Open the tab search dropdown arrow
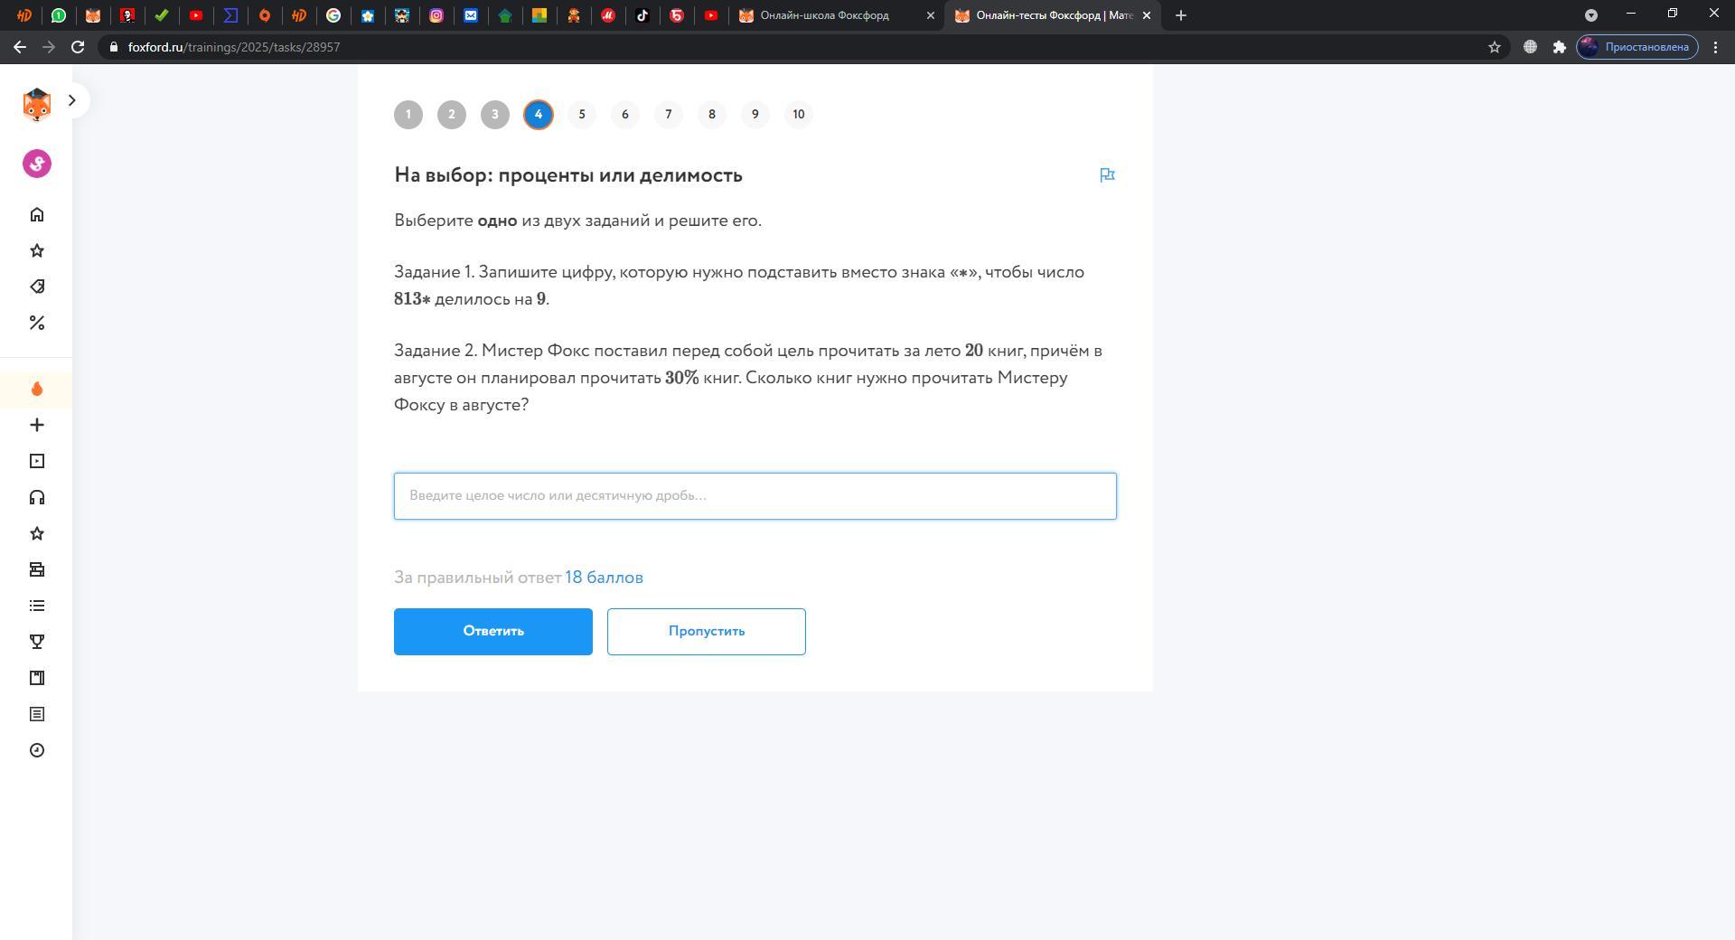Image resolution: width=1735 pixels, height=940 pixels. coord(1591,15)
